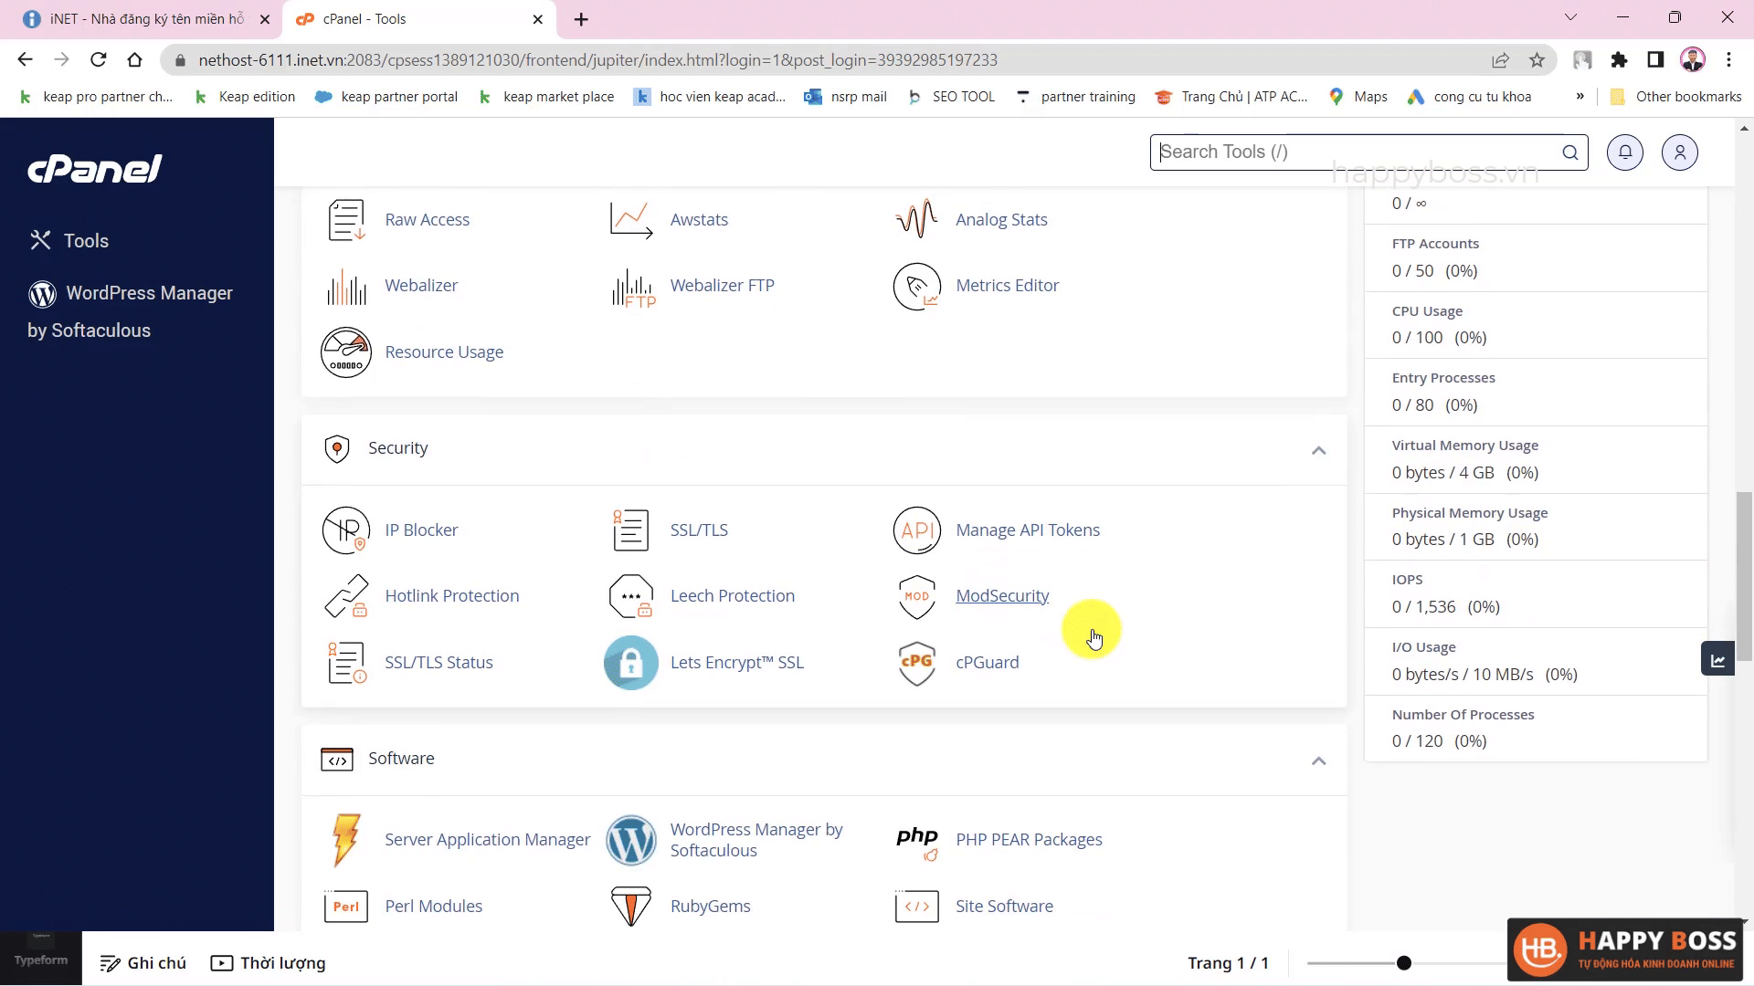Open the ModSecurity link

pyautogui.click(x=1001, y=596)
